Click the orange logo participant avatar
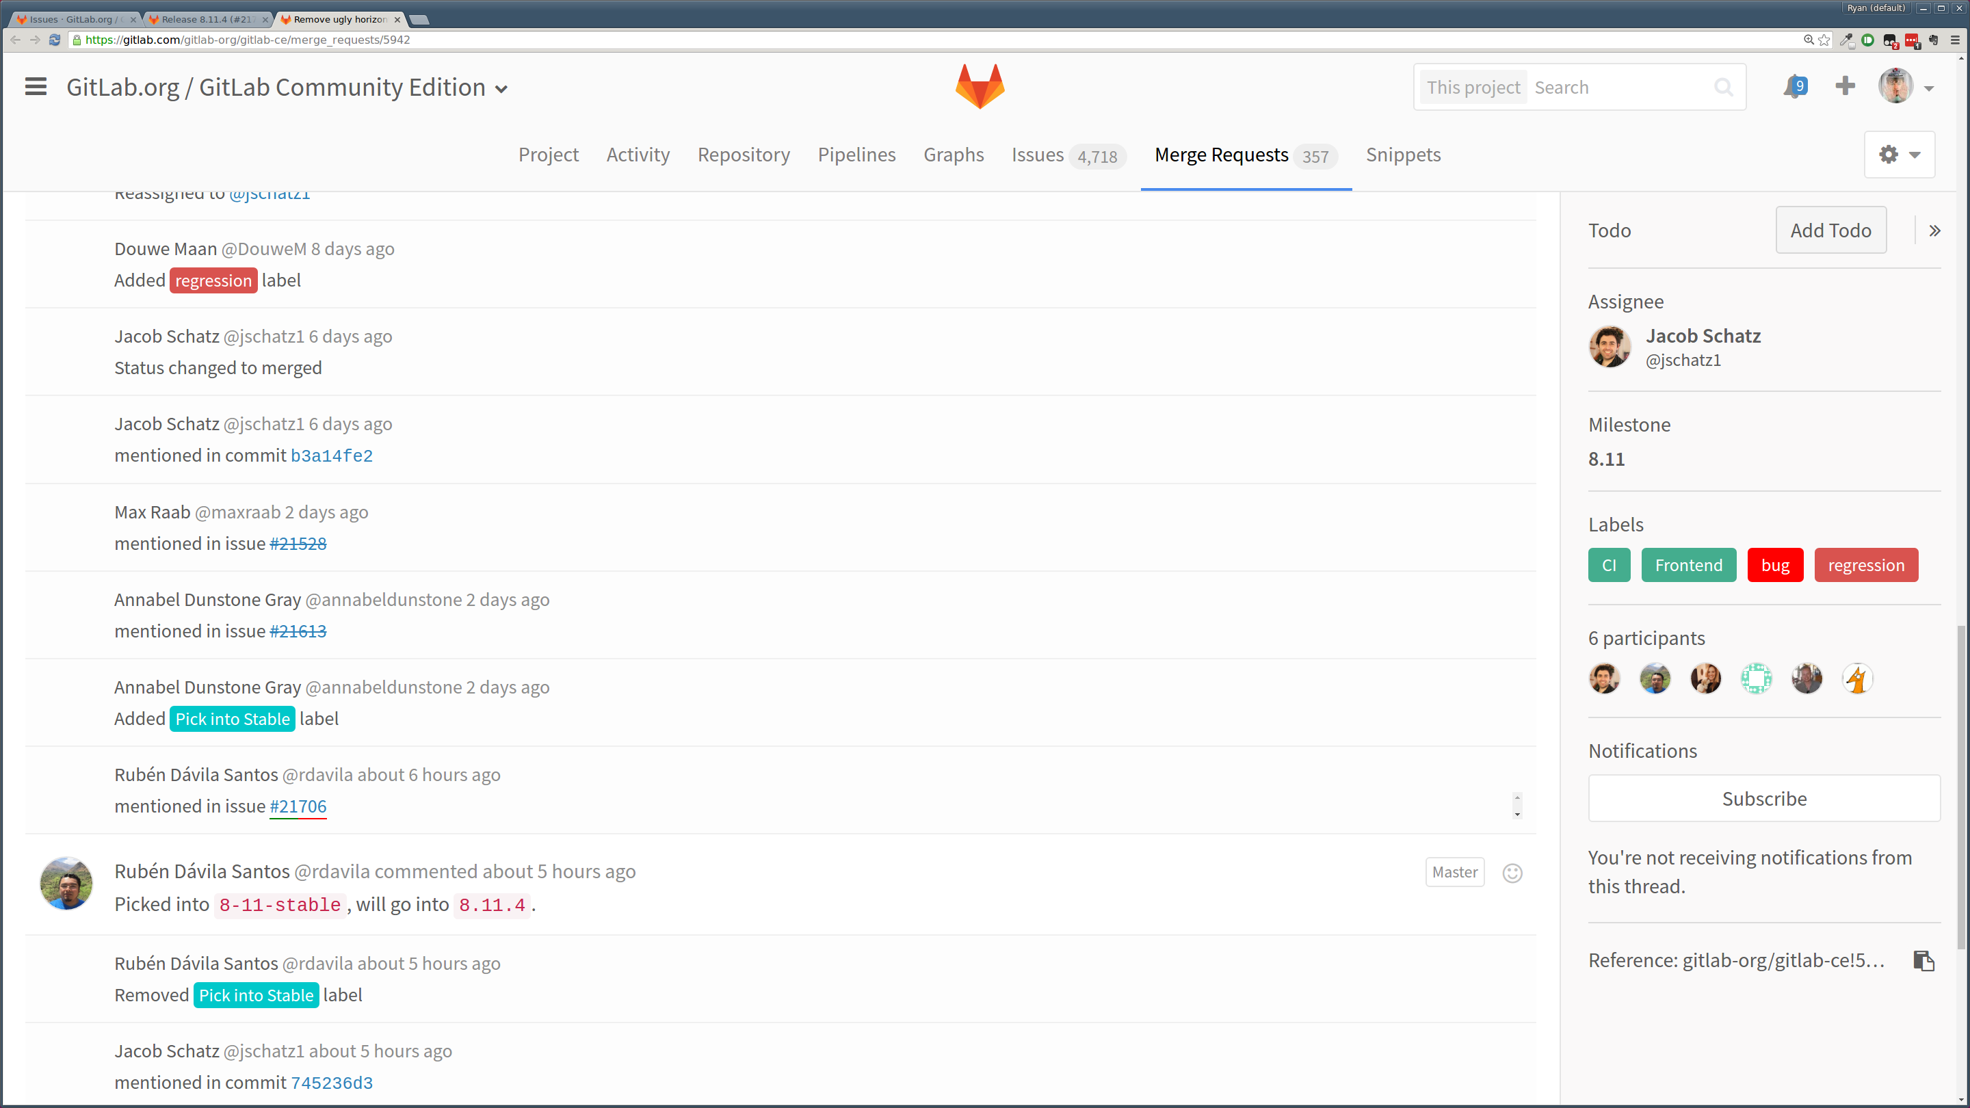 coord(1857,678)
